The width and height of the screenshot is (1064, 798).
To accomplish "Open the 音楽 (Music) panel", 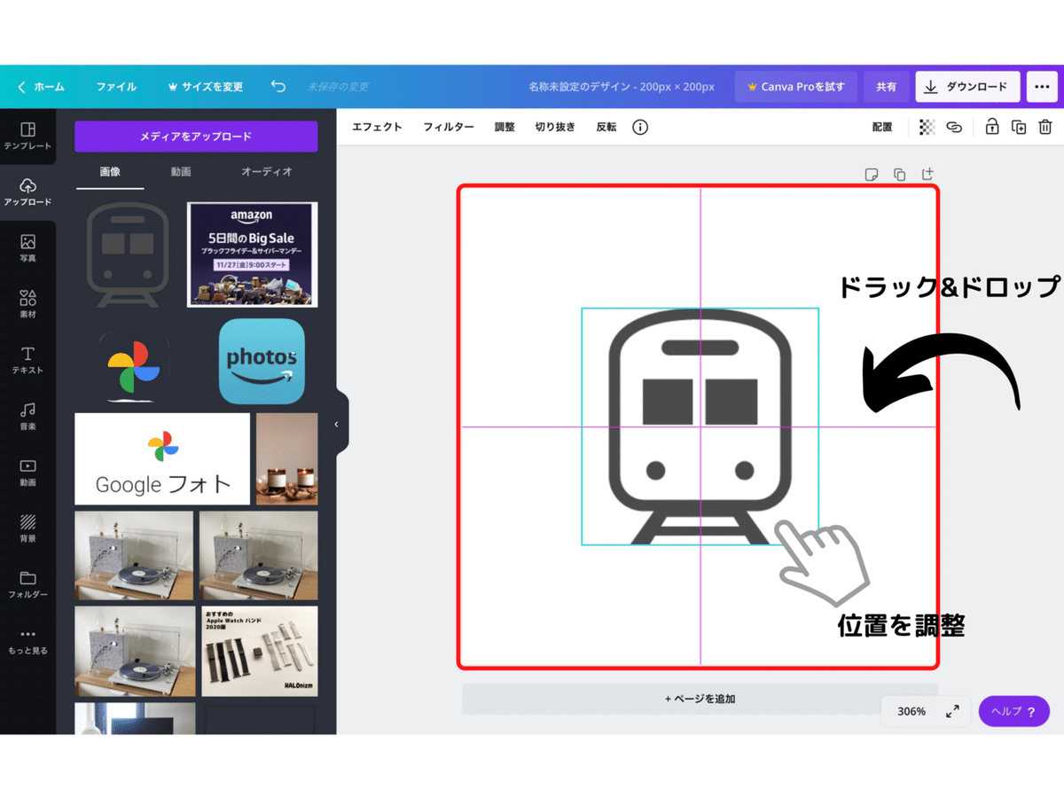I will [x=28, y=417].
